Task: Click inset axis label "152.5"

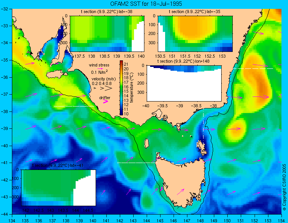Action: [x=210, y=56]
